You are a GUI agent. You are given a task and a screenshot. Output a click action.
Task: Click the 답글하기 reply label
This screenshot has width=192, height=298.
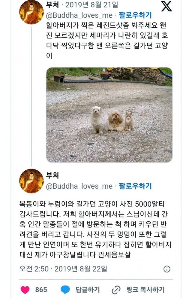tap(88, 290)
